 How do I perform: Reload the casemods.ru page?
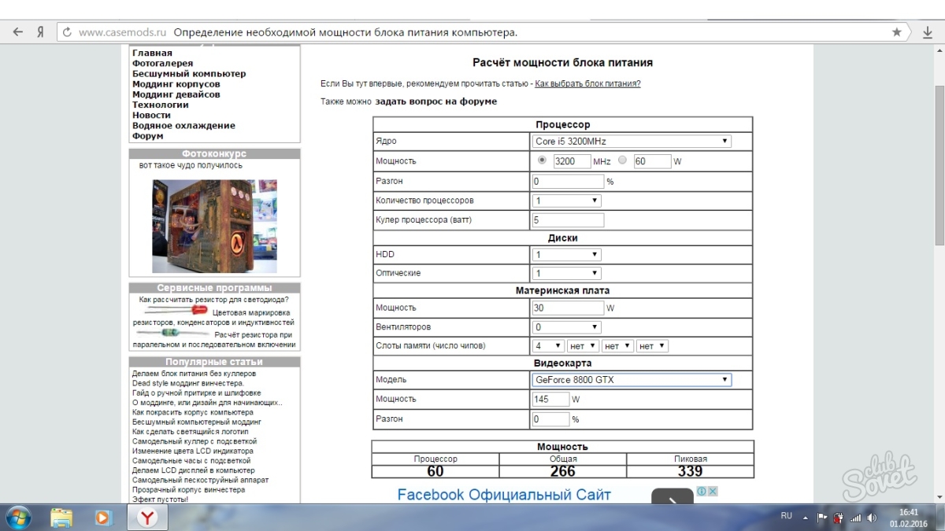coord(67,32)
